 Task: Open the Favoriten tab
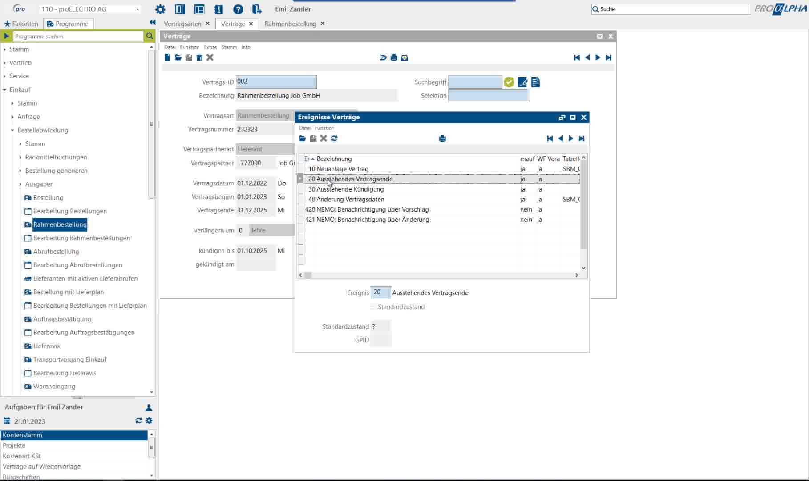(21, 24)
